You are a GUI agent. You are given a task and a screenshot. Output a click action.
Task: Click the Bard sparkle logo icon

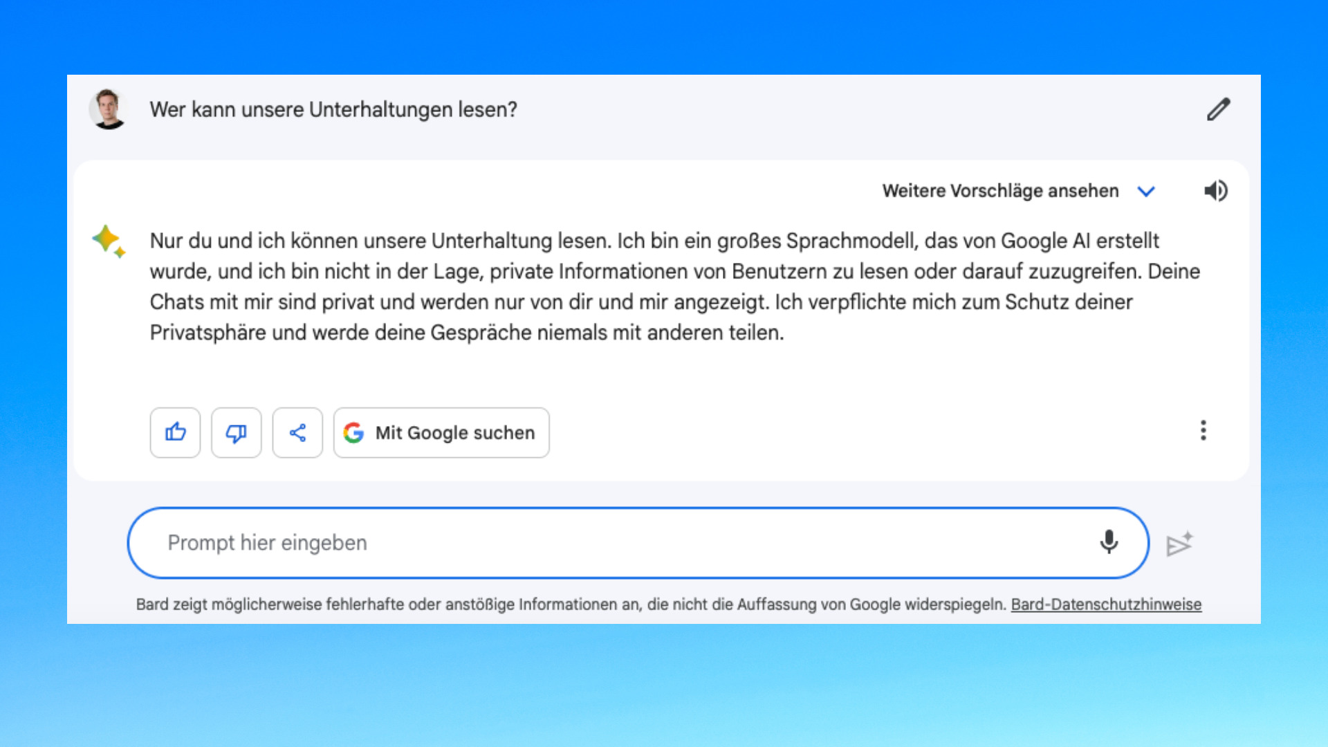109,241
